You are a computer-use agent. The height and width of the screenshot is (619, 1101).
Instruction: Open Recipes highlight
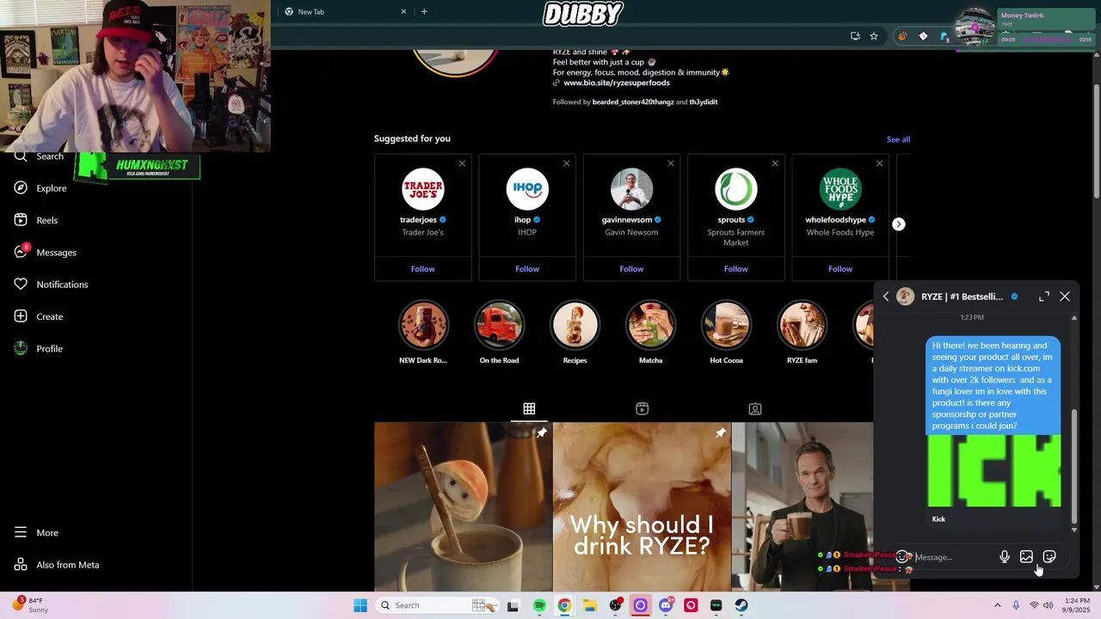(575, 326)
